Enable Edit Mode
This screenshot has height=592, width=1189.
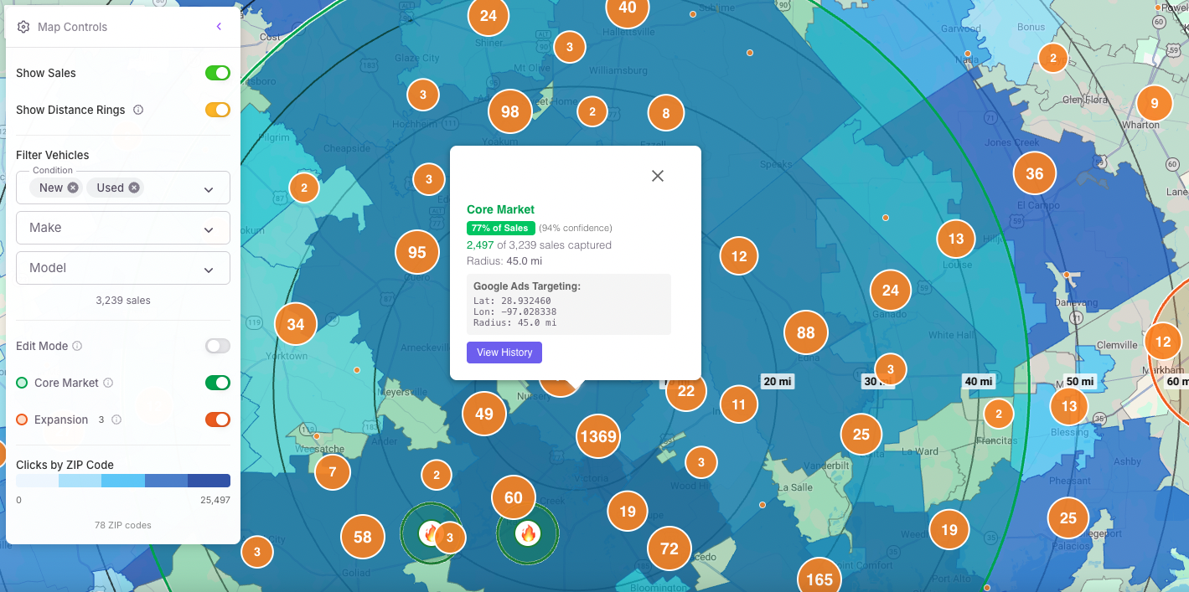[217, 346]
